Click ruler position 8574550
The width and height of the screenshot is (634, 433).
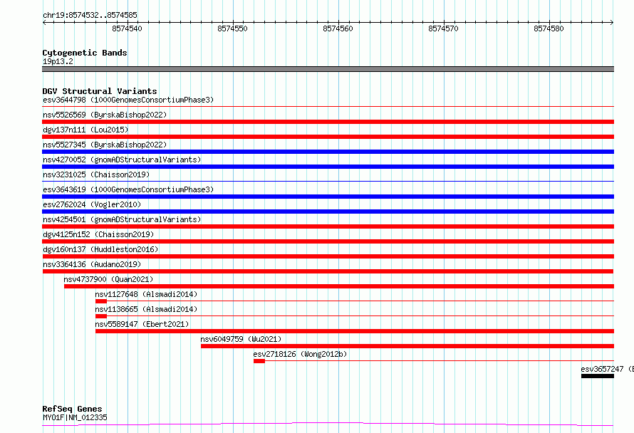click(x=232, y=28)
